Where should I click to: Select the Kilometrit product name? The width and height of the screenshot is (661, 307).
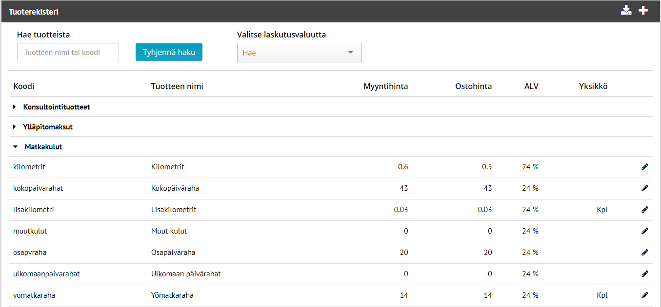click(168, 167)
